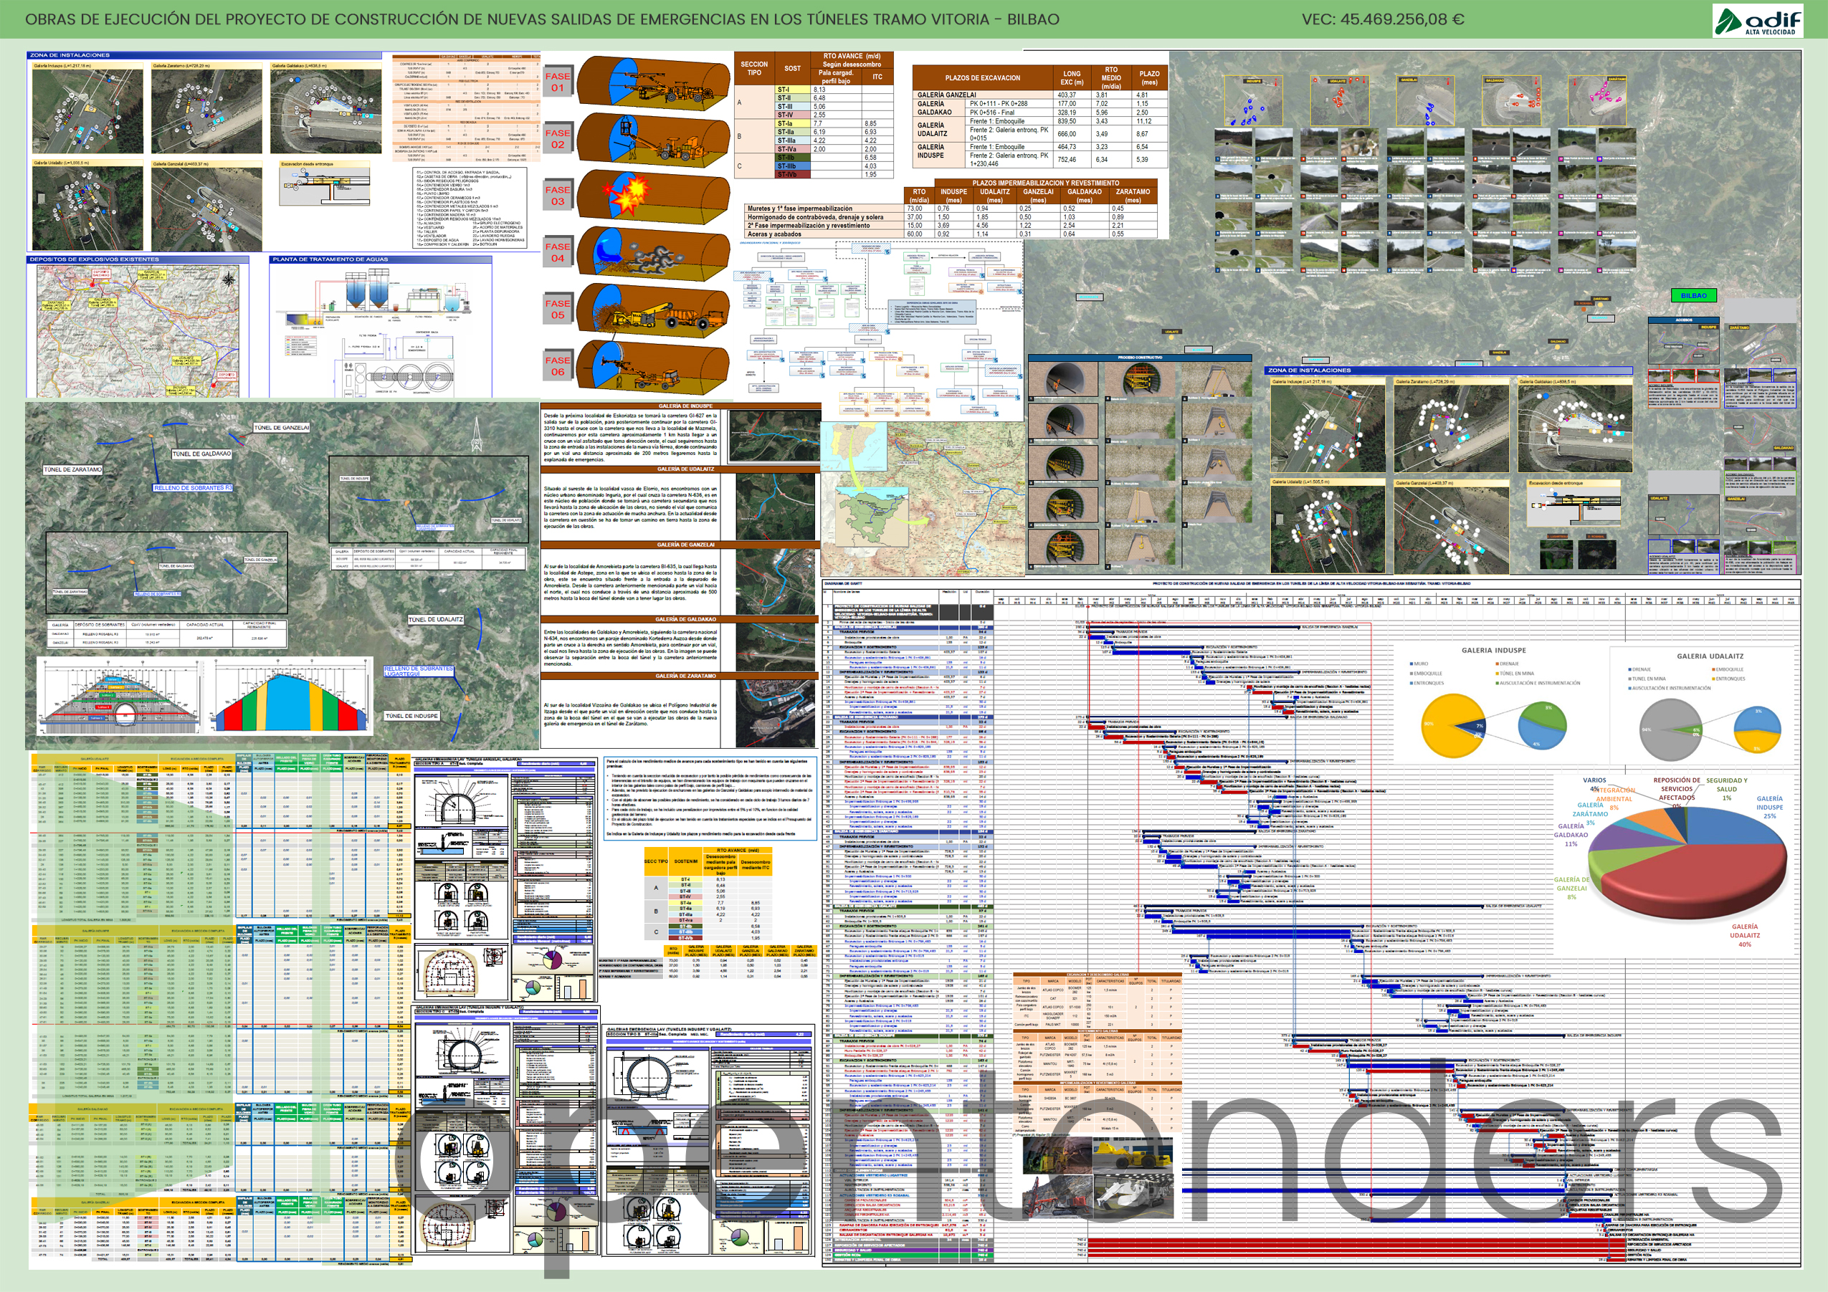Click the 'TÚNEL DE ZARATAMO' label outside the inset
This screenshot has height=1292, width=1828.
(x=73, y=469)
